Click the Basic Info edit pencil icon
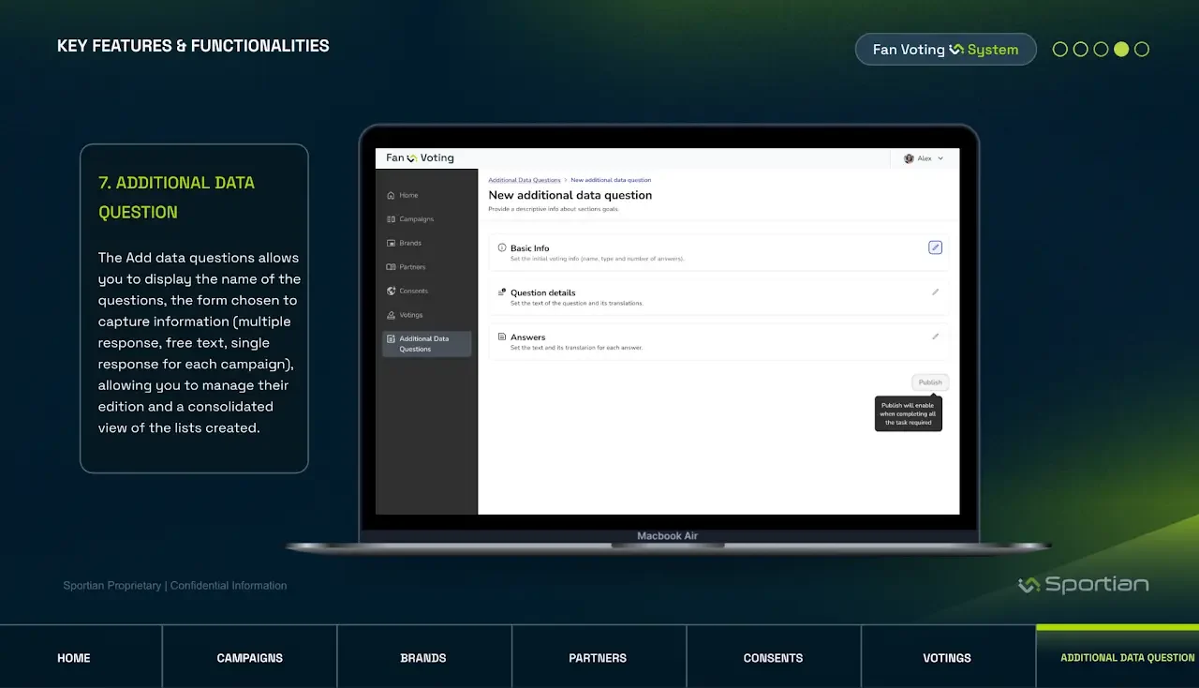Screen dimensions: 1199x688 (935, 247)
